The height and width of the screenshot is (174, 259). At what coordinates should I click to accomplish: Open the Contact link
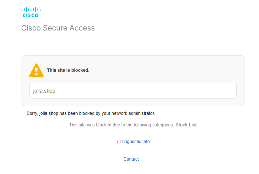(131, 159)
